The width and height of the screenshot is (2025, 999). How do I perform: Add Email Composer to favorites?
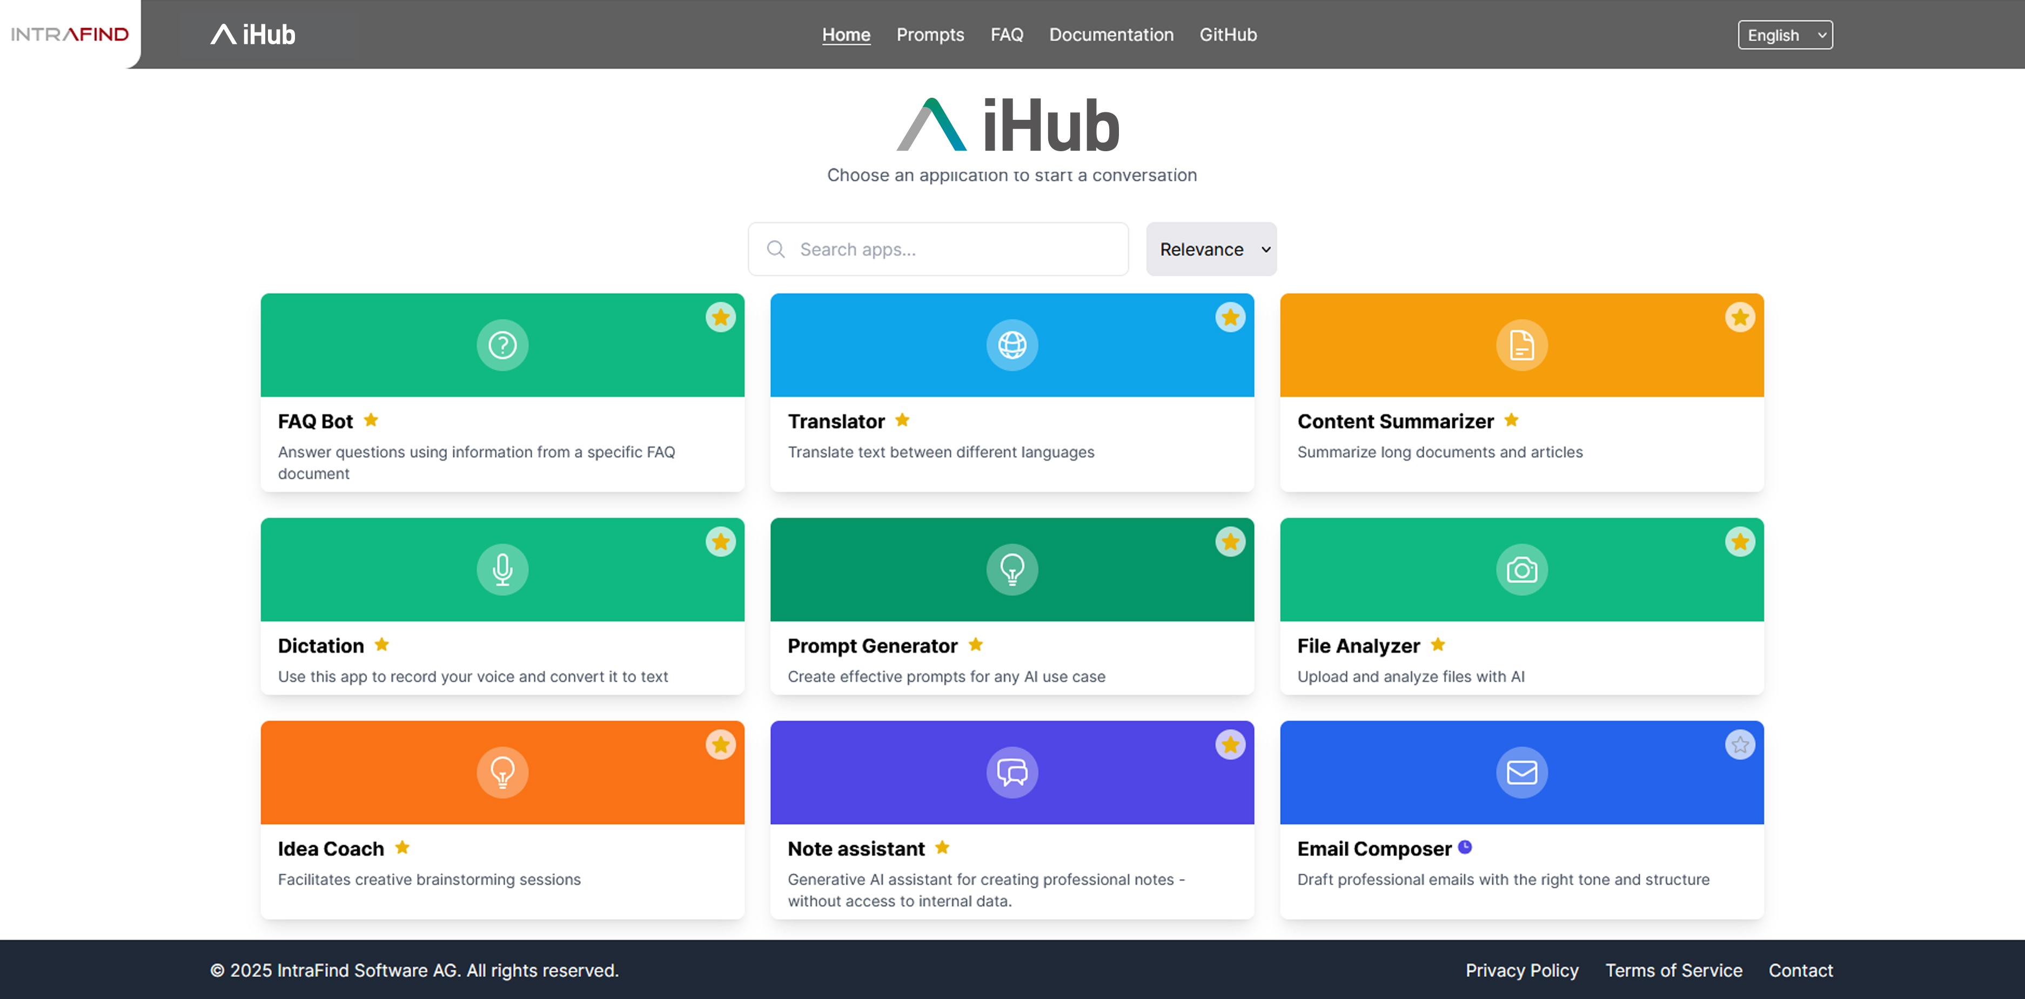(x=1740, y=745)
